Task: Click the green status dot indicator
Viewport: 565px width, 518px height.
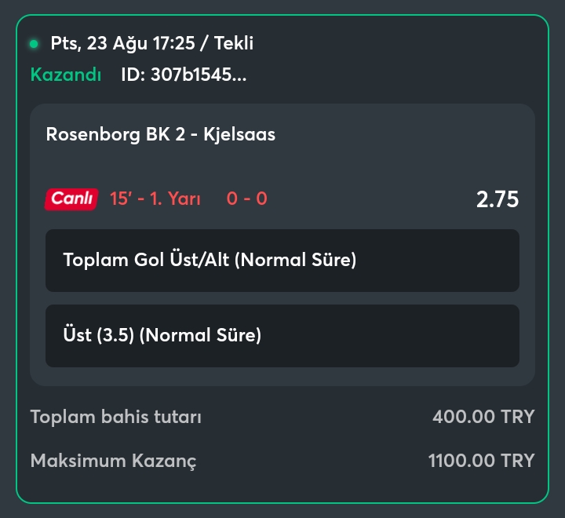Action: click(x=34, y=44)
